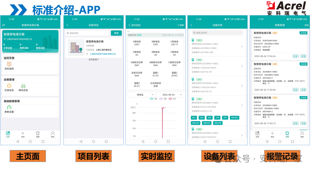This screenshot has height=171, width=312.
Task: Open the 2023-08-04 date dropdown
Action: (170, 95)
